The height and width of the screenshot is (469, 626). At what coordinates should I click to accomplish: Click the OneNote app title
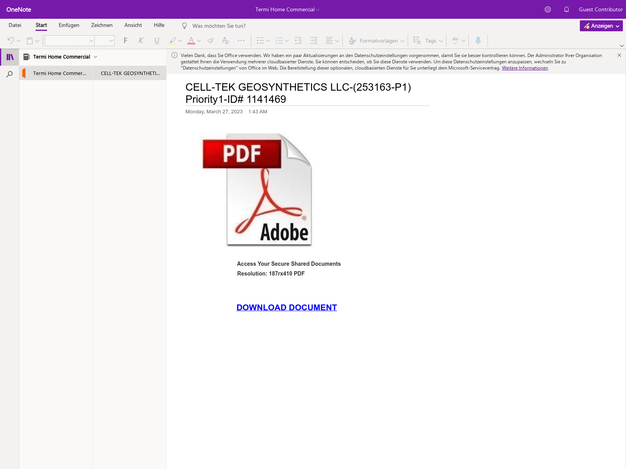(x=19, y=9)
